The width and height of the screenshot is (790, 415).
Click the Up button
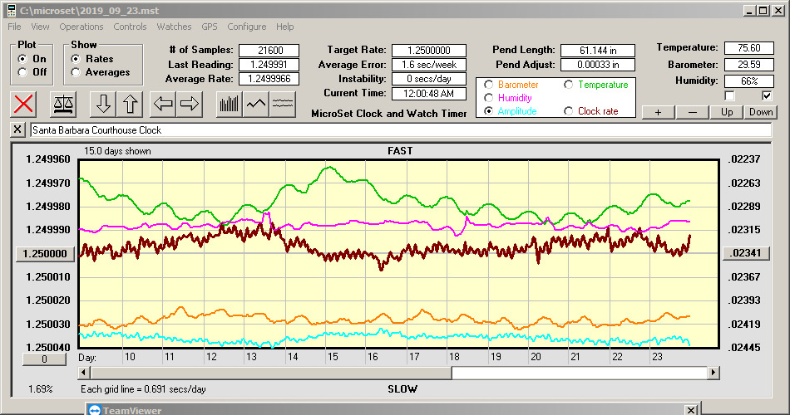click(727, 112)
